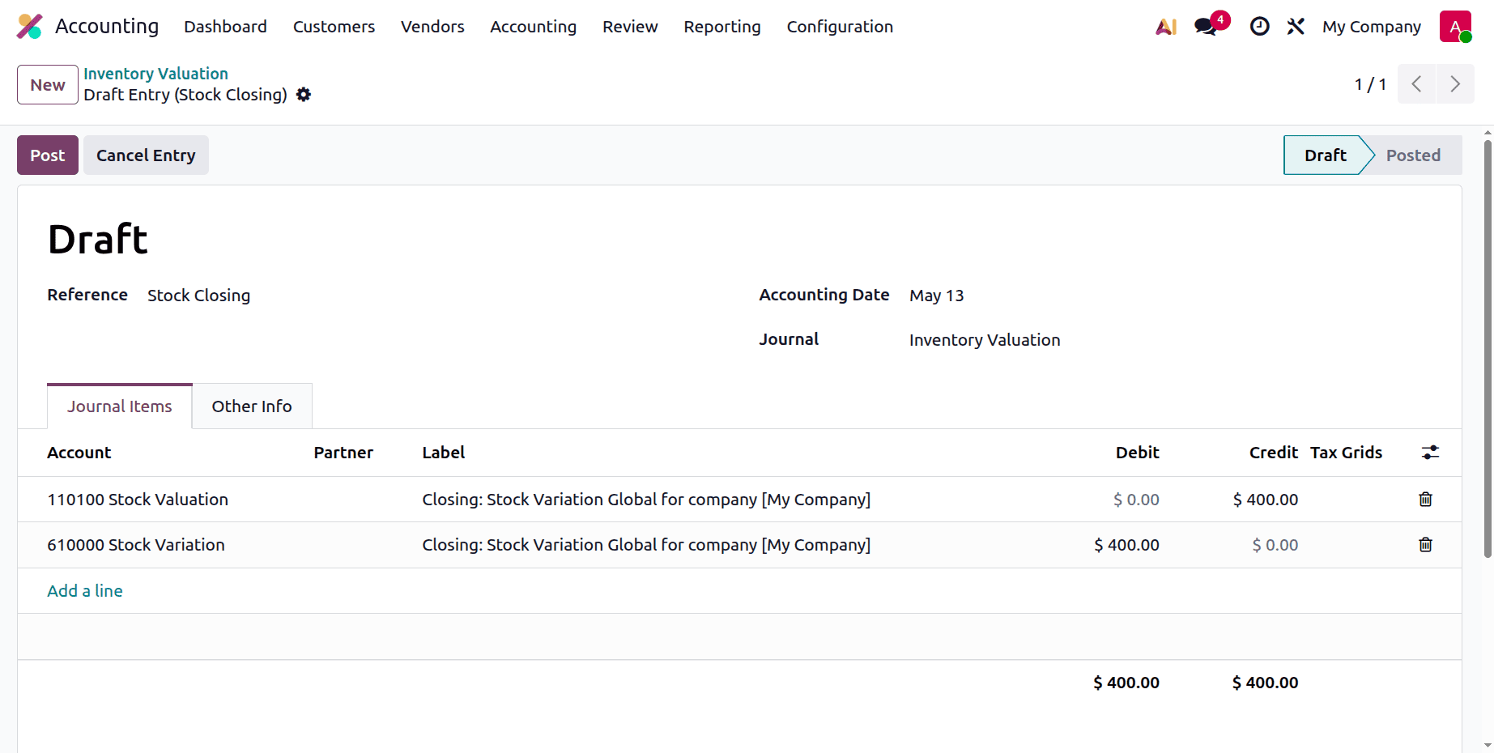Click the Post button

(48, 155)
